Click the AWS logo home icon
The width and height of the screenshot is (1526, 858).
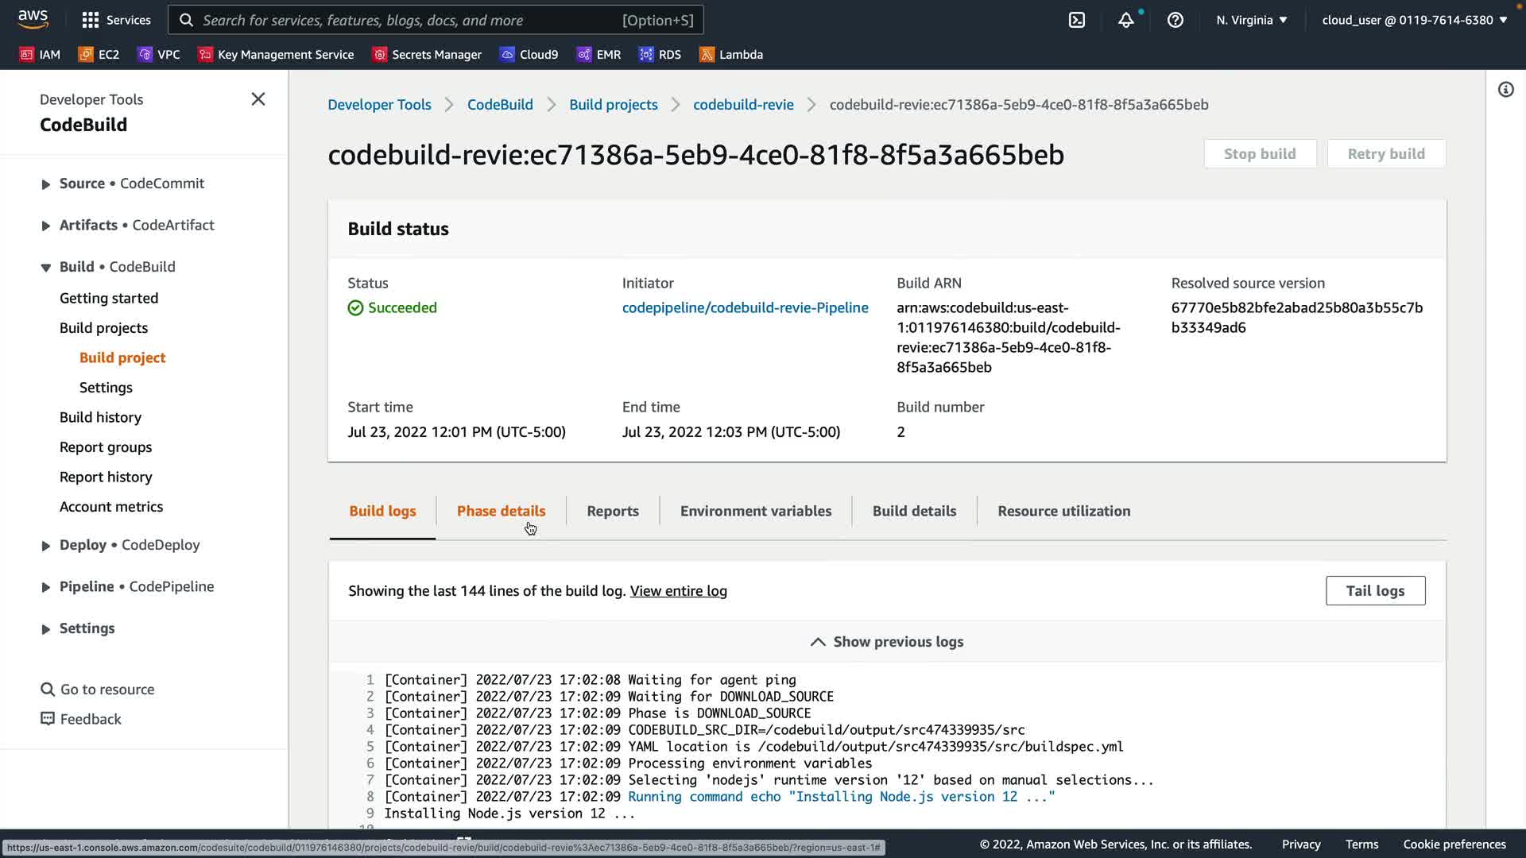coord(33,19)
